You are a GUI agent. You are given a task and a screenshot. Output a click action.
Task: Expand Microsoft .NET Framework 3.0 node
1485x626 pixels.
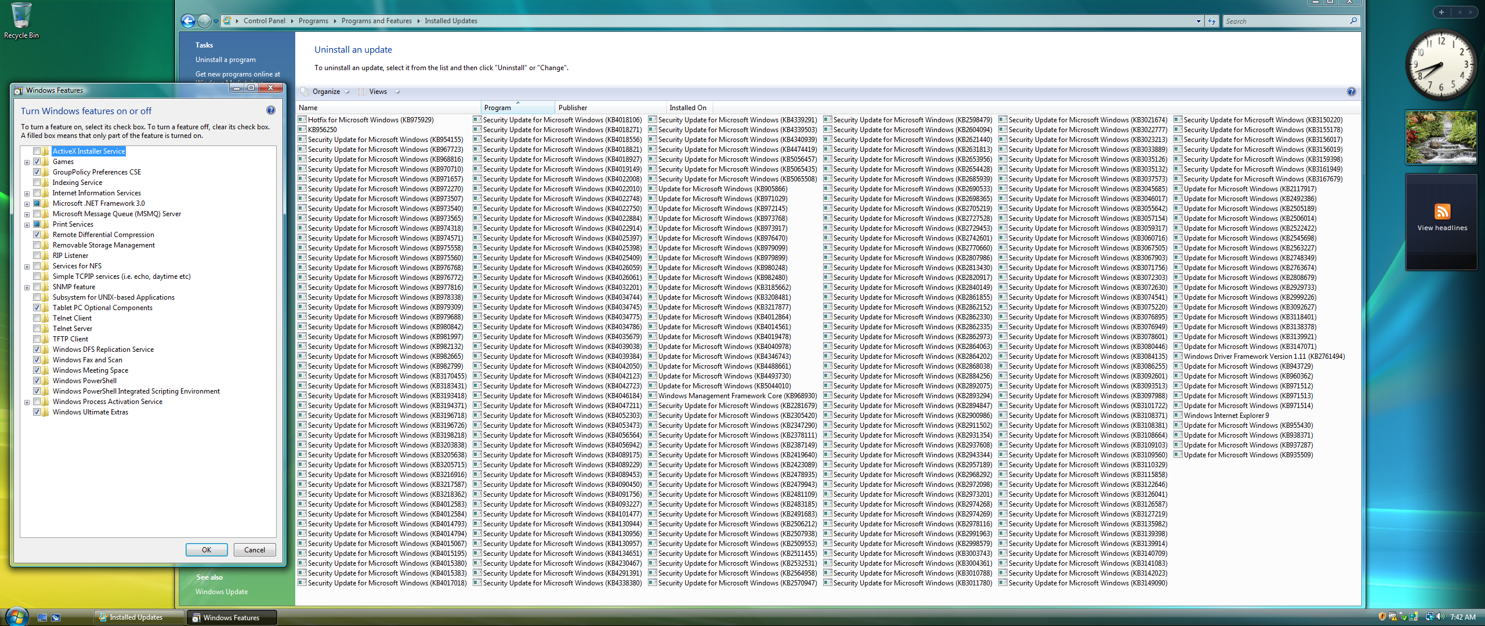(27, 204)
